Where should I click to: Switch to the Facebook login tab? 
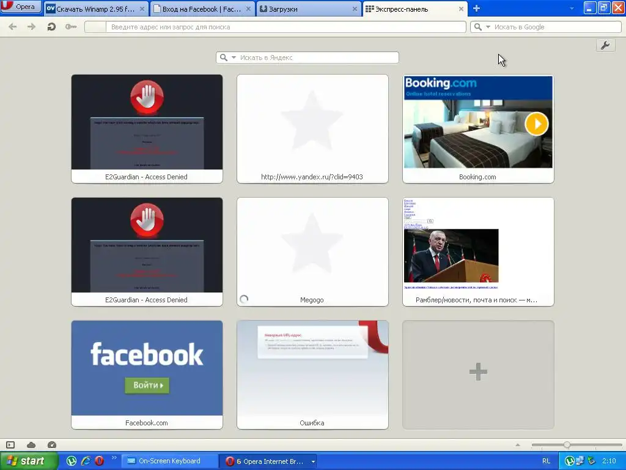pyautogui.click(x=202, y=9)
